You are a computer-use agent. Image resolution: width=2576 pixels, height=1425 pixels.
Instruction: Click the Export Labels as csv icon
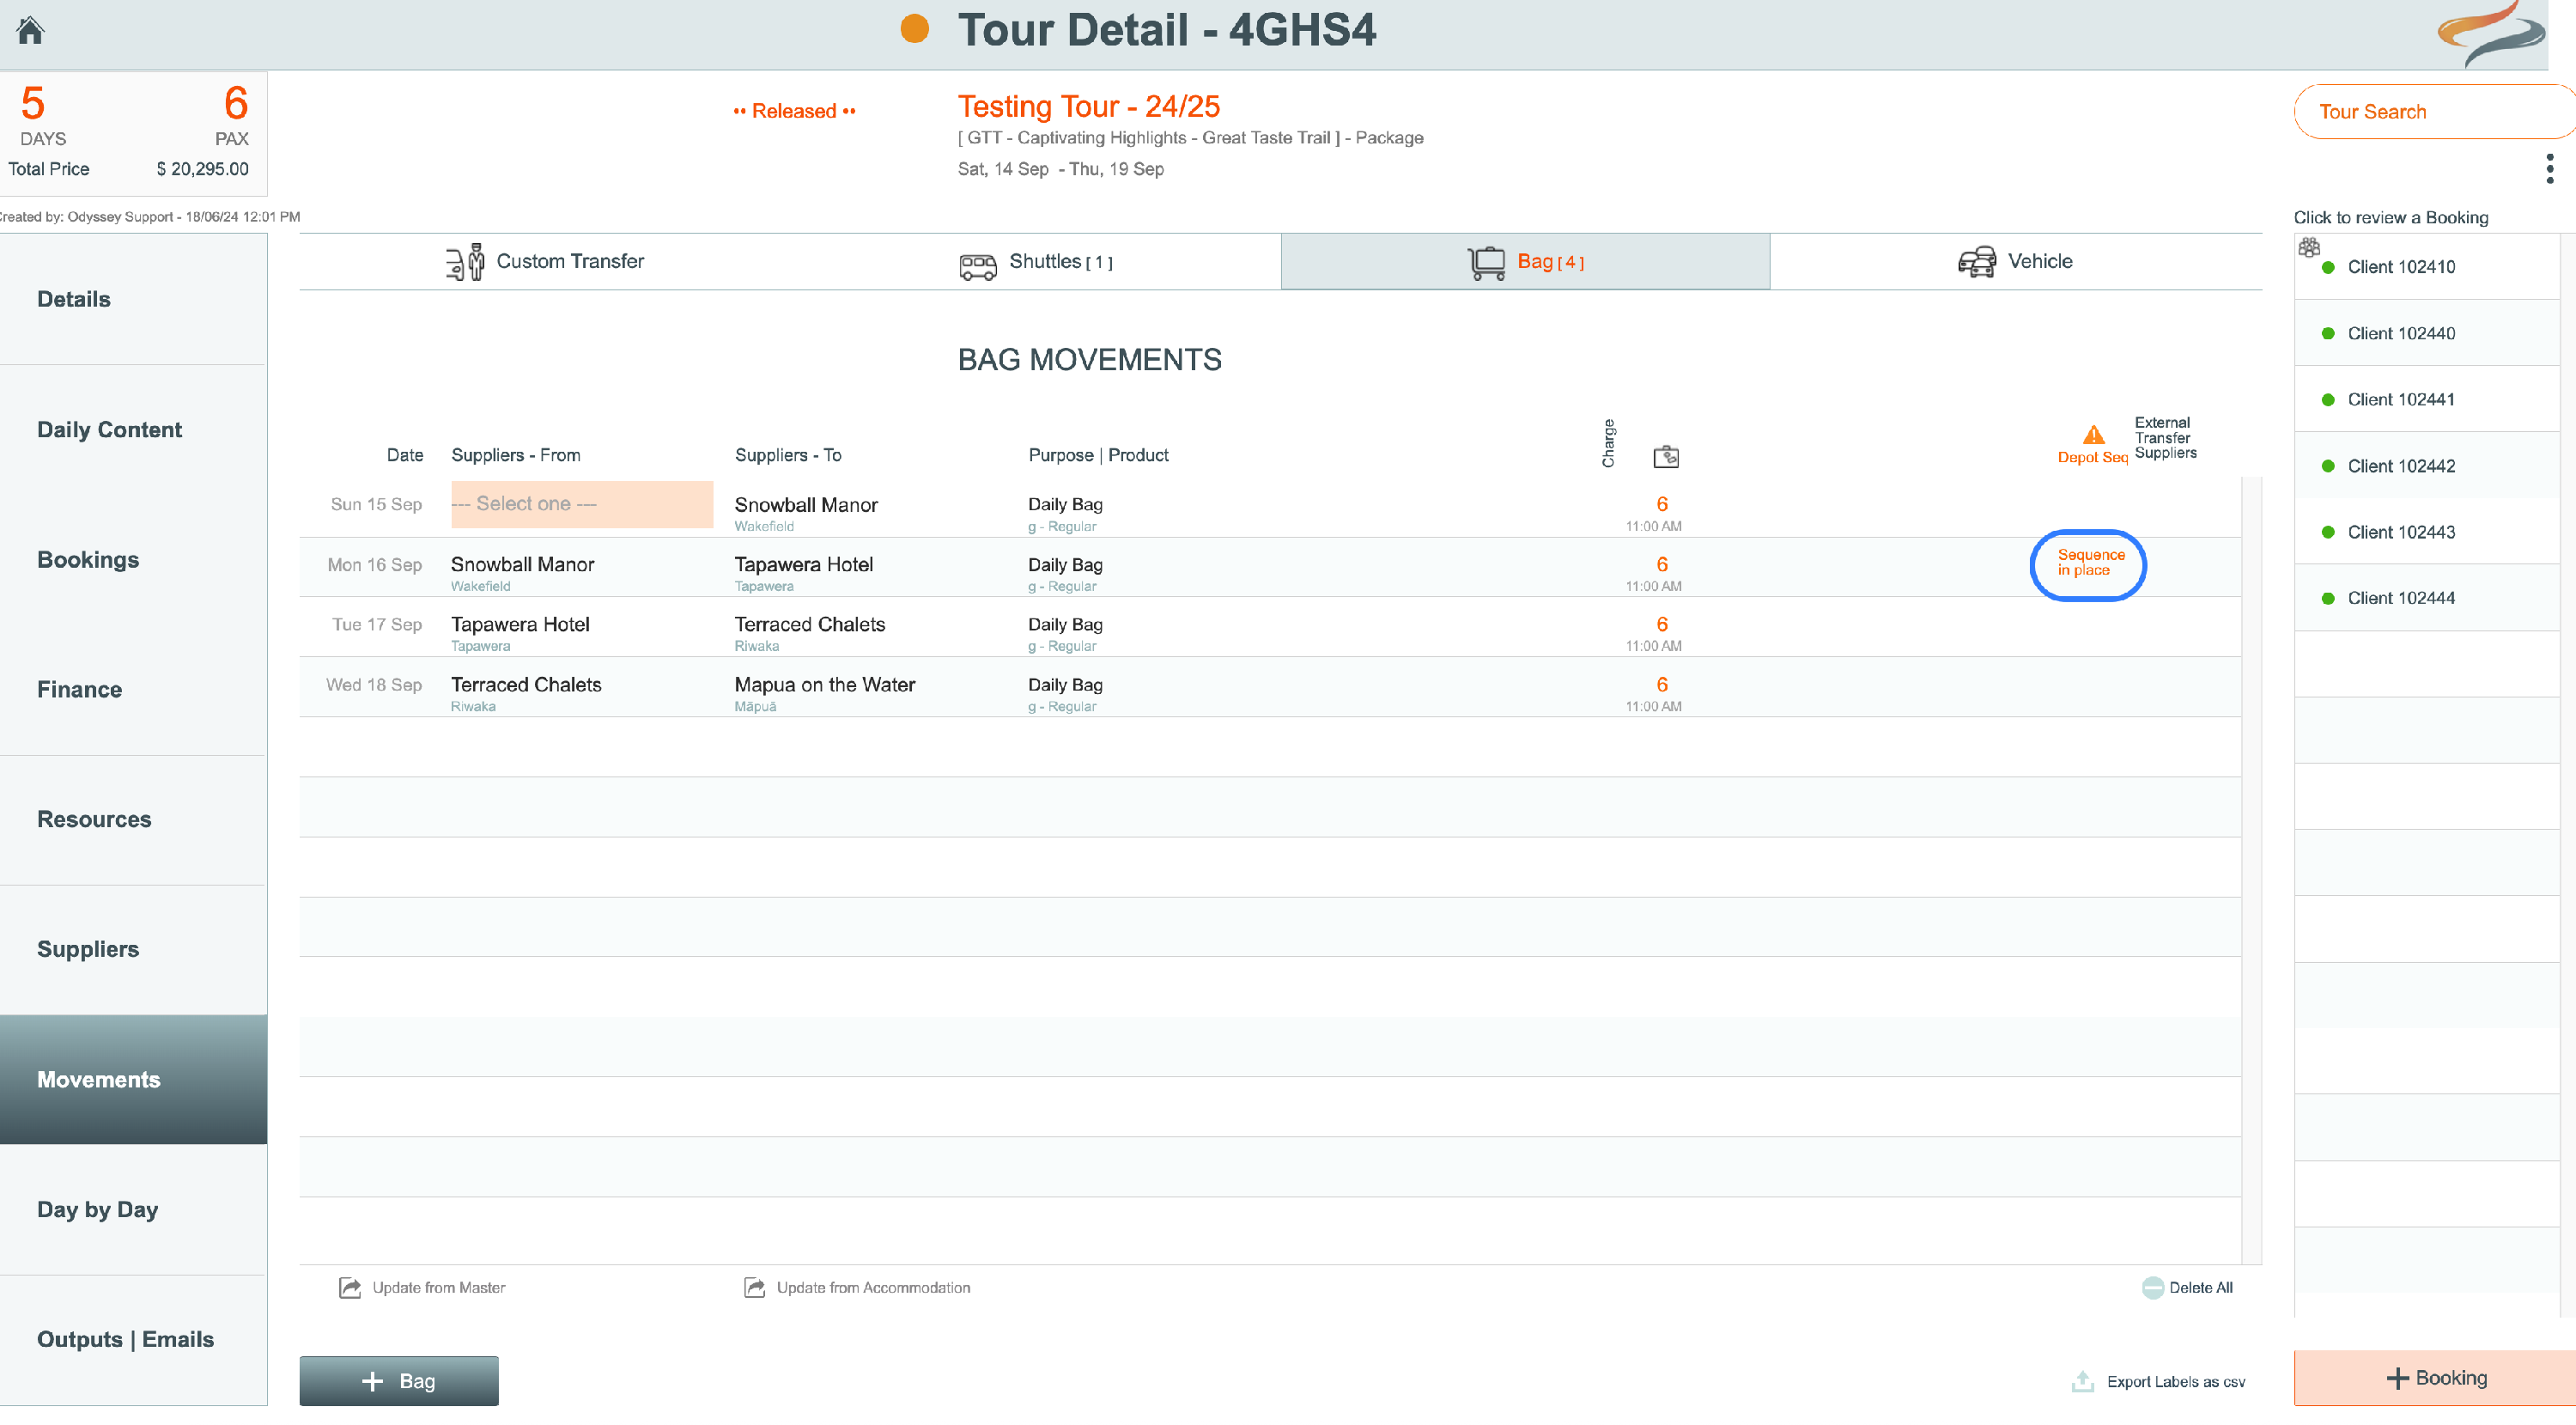(x=2083, y=1382)
